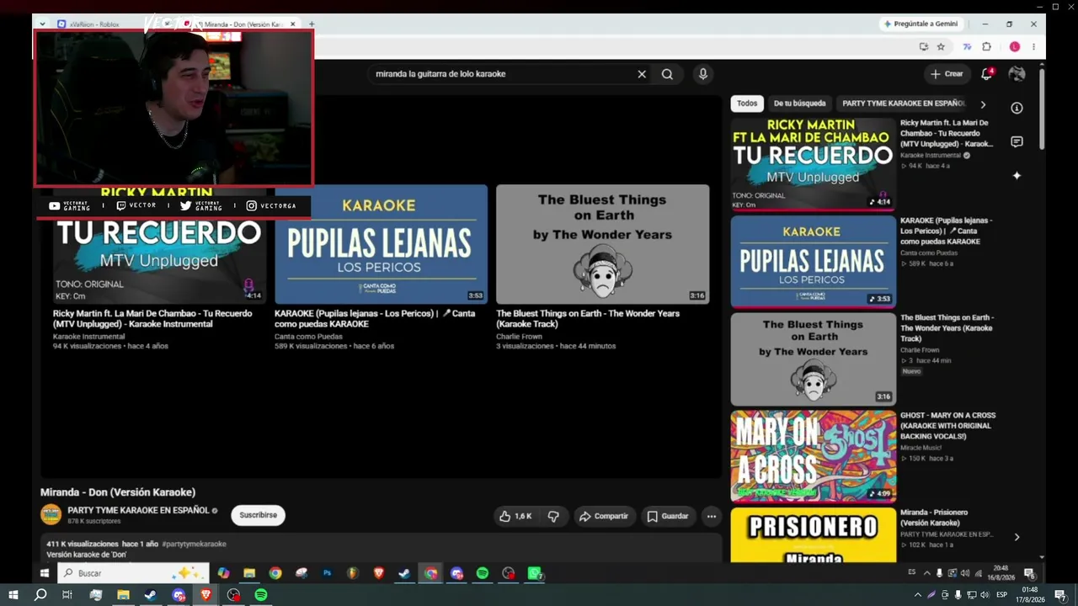The image size is (1078, 606).
Task: Open Task View on the outer taskbar
Action: [x=67, y=595]
